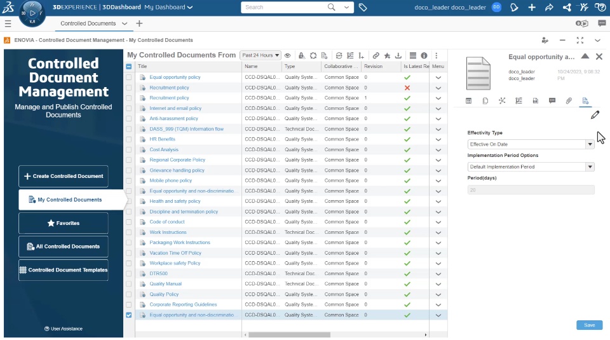Click the plus Add icon in top bar

531,8
